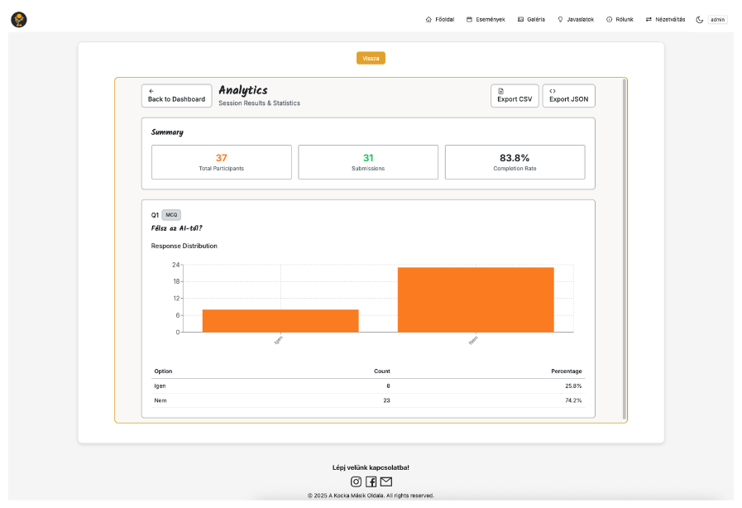The height and width of the screenshot is (508, 742).
Task: Open the admin user menu
Action: [717, 19]
